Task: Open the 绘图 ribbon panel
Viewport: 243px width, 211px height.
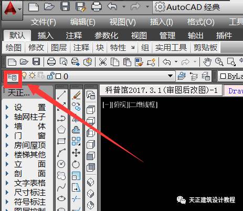Action: [x=14, y=47]
